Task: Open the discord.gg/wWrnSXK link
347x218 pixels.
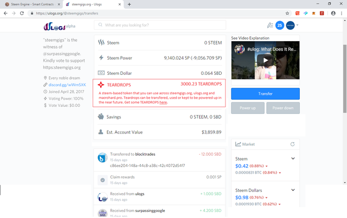Action: 67,85
